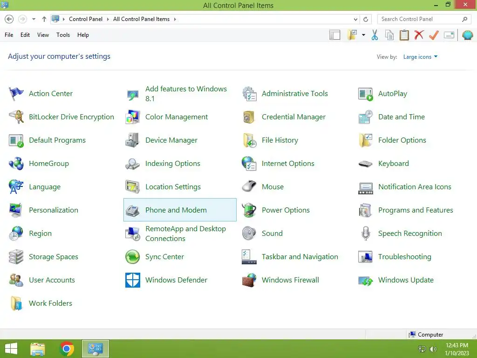
Task: Click the Search Control Panel field
Action: tap(424, 19)
